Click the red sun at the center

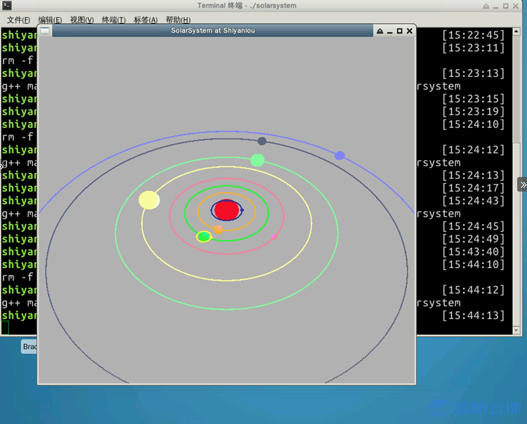[227, 210]
